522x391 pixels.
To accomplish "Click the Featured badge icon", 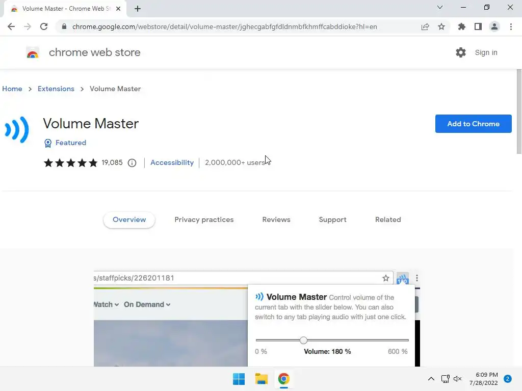I will click(48, 143).
